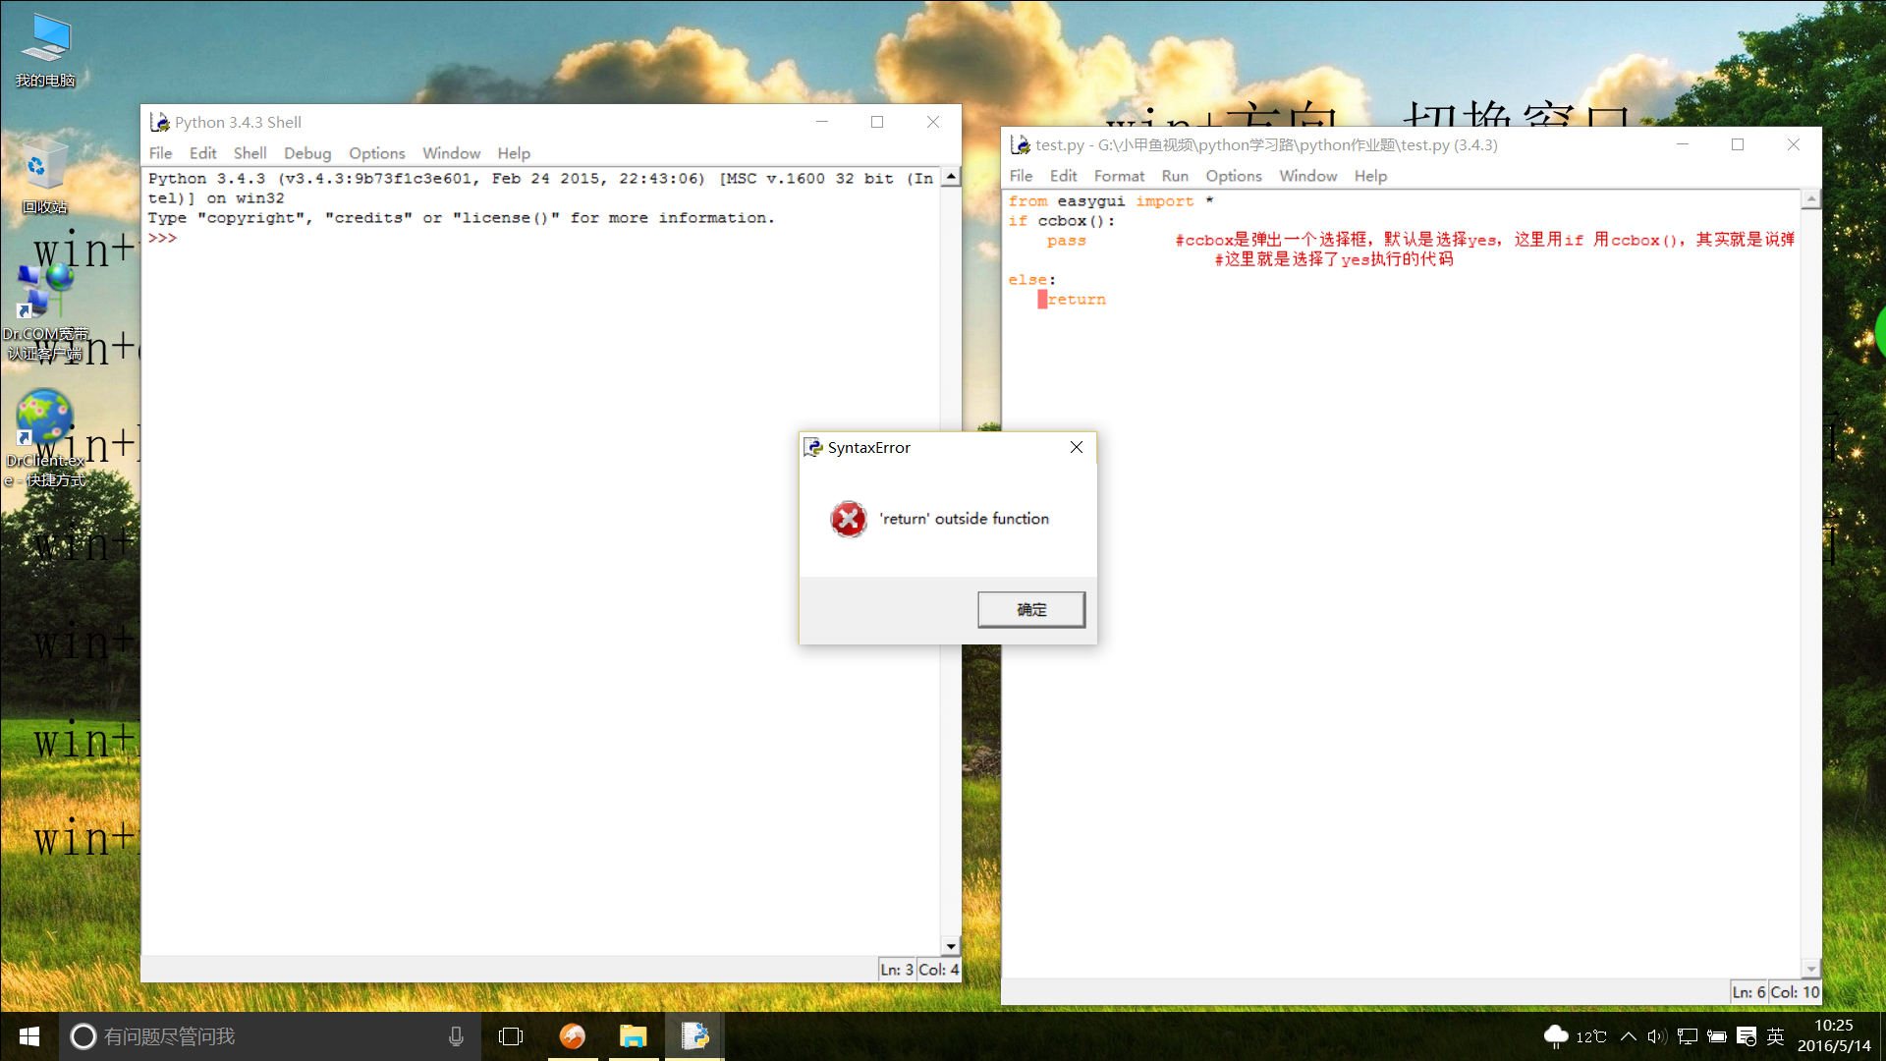
Task: Close the SyntaxError dialog with its X
Action: (x=1077, y=447)
